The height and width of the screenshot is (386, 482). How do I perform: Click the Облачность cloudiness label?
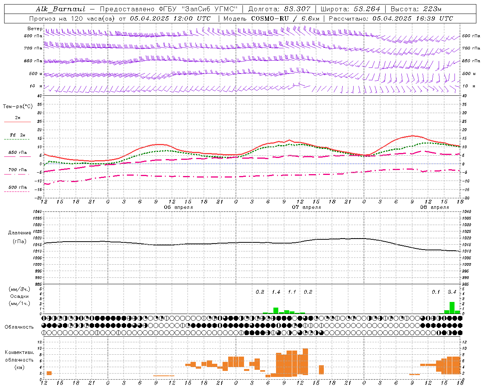point(19,327)
